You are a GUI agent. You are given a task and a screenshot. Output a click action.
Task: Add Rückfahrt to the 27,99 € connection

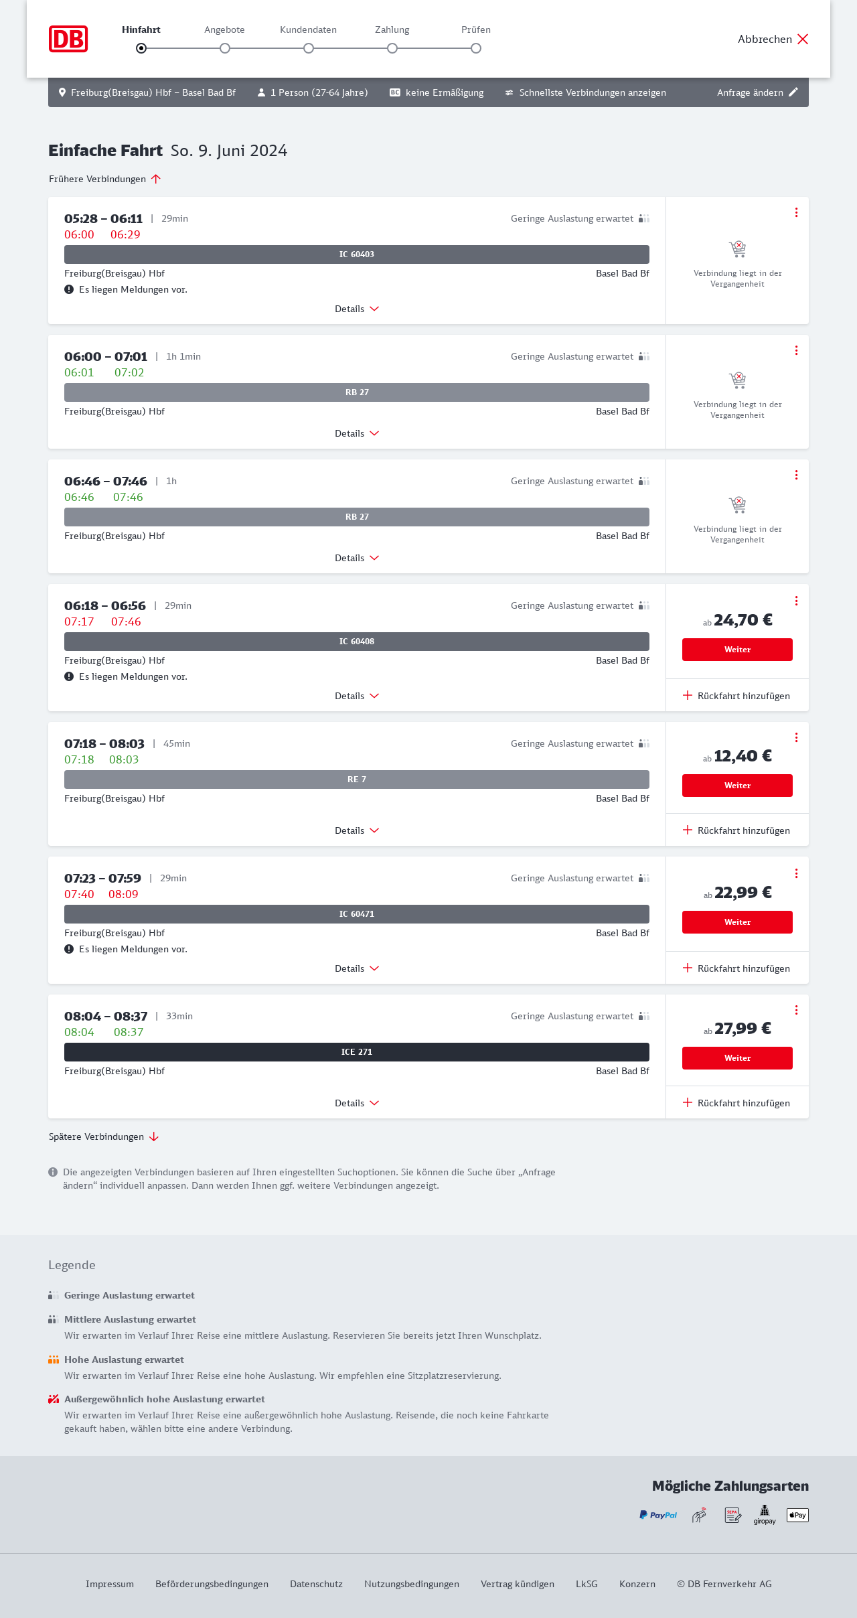tap(736, 1103)
